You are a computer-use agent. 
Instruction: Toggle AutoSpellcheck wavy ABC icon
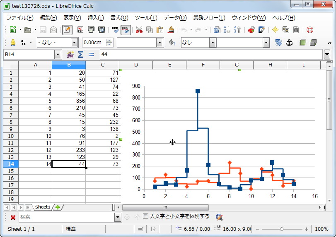126,30
